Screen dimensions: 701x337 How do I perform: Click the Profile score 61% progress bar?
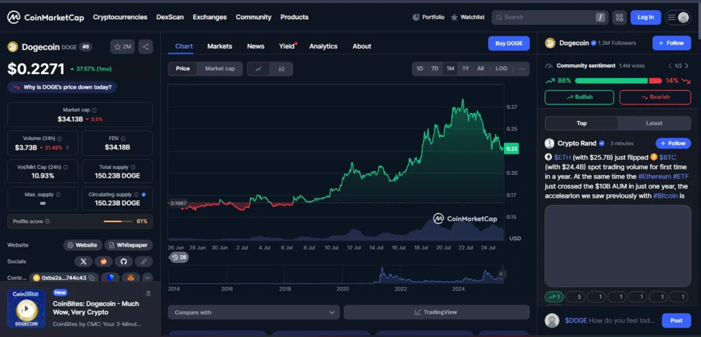point(118,221)
